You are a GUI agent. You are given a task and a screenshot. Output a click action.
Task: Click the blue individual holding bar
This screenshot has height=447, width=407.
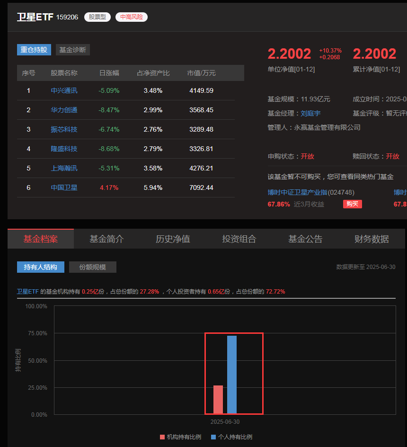tap(232, 375)
